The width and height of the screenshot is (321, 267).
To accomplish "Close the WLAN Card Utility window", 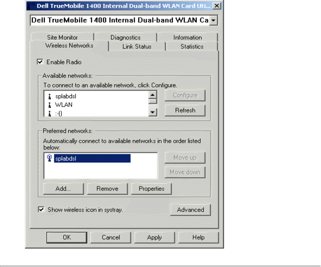I will (217, 6).
